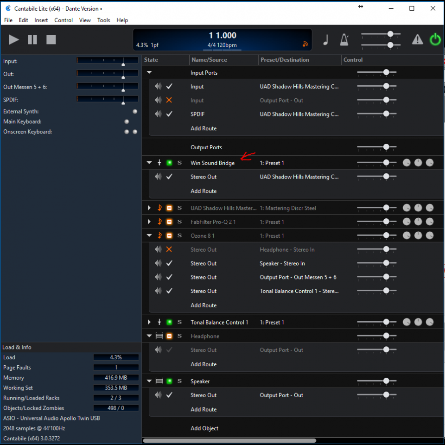Viewport: 445px width, 445px height.
Task: Click Add Route under Ozone 8 1
Action: click(x=203, y=305)
